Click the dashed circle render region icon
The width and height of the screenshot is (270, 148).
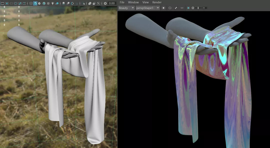[x=163, y=8]
